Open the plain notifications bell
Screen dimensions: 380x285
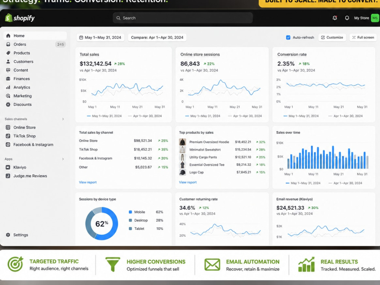[x=347, y=18]
